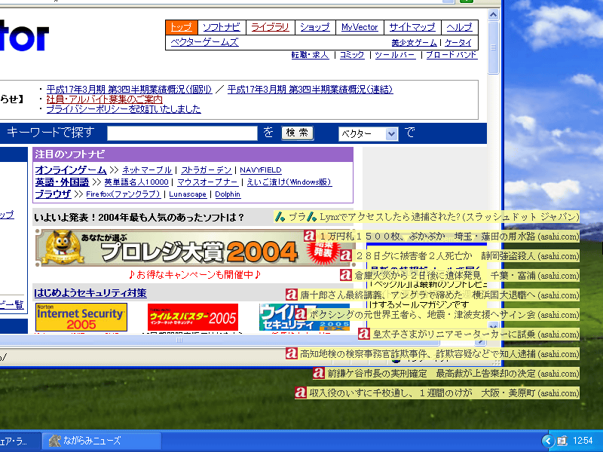Viewport: 603px width, 452px height.
Task: Open the ヘルプ tab
Action: pyautogui.click(x=459, y=27)
